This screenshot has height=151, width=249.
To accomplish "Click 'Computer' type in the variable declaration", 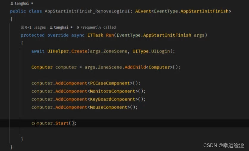I will 42,67.
